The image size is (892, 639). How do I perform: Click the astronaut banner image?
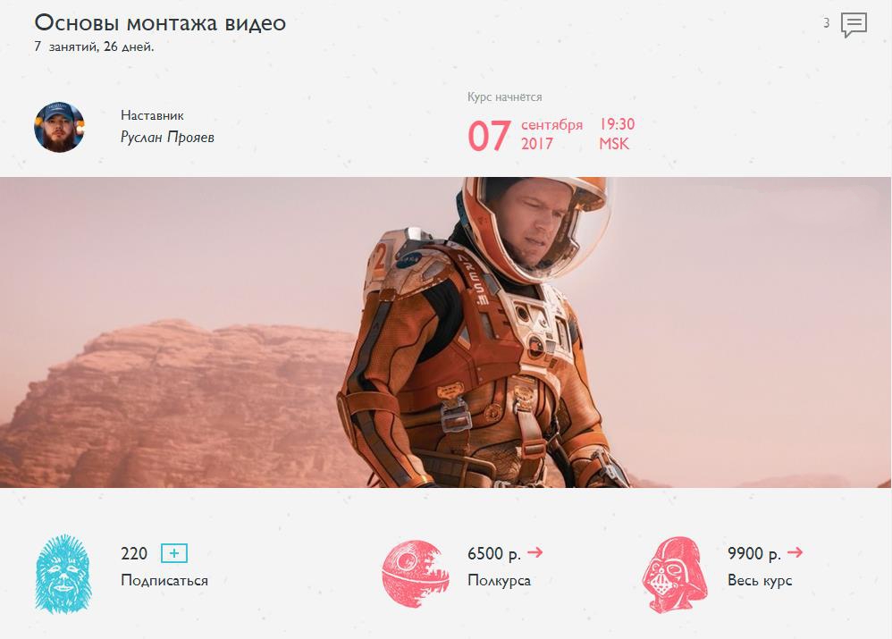(x=446, y=332)
